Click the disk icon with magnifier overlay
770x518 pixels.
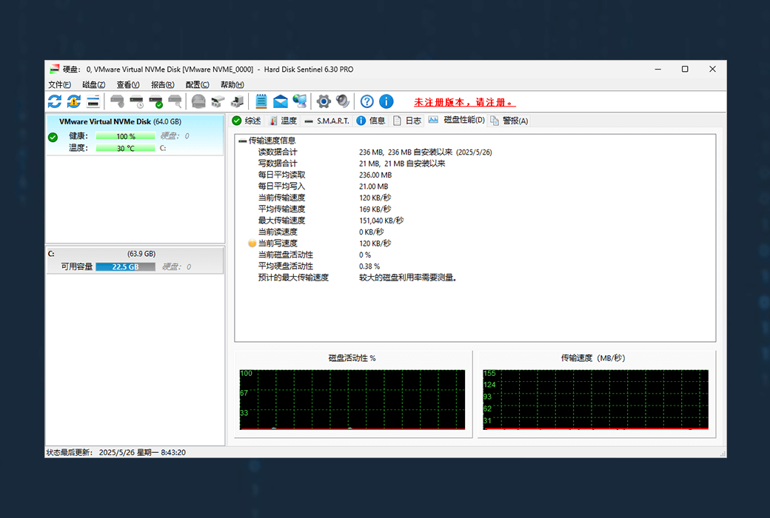point(175,101)
